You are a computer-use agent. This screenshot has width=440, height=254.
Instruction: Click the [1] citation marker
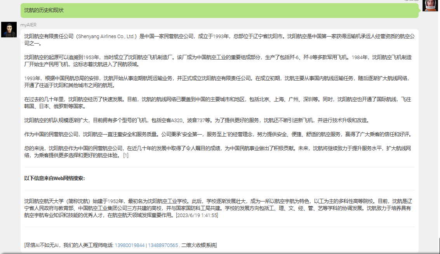126,155
